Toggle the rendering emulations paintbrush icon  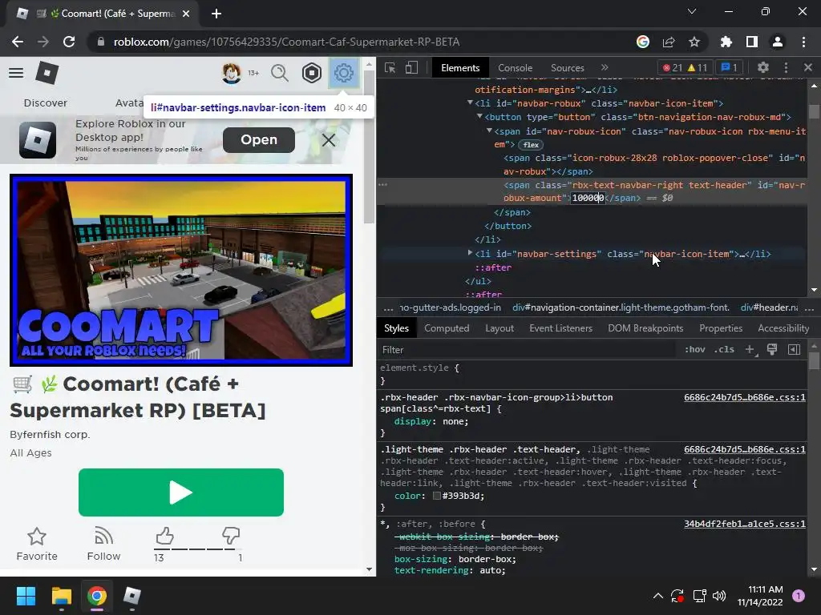772,349
